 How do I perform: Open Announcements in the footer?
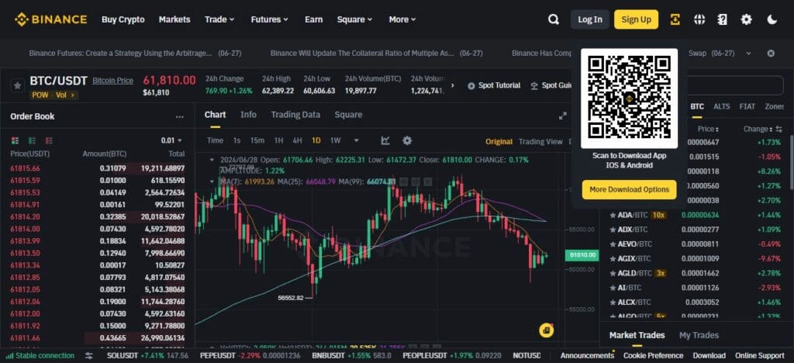click(x=587, y=355)
